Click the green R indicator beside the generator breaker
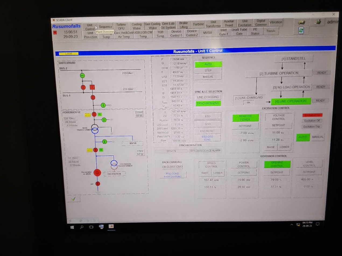Viewport: 342px width, 256px height. [x=101, y=150]
